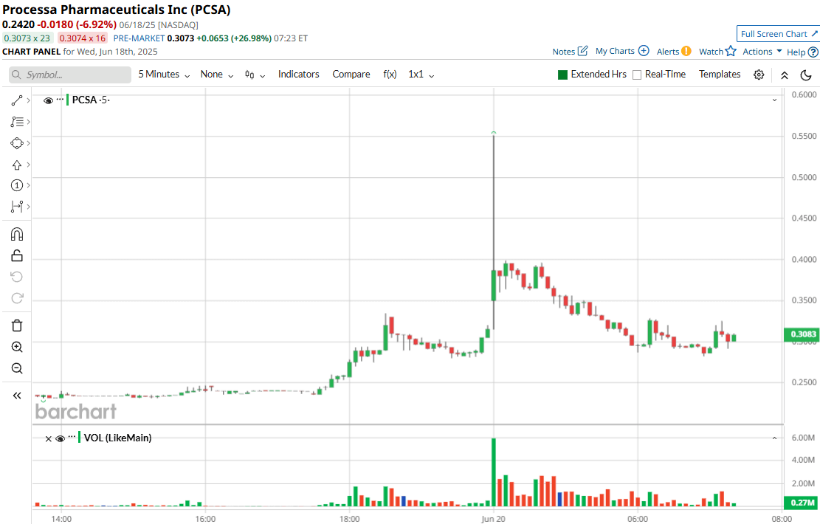Screen dimensions: 820x524
Task: Add PCSA to Watchlist star
Action: (x=731, y=51)
